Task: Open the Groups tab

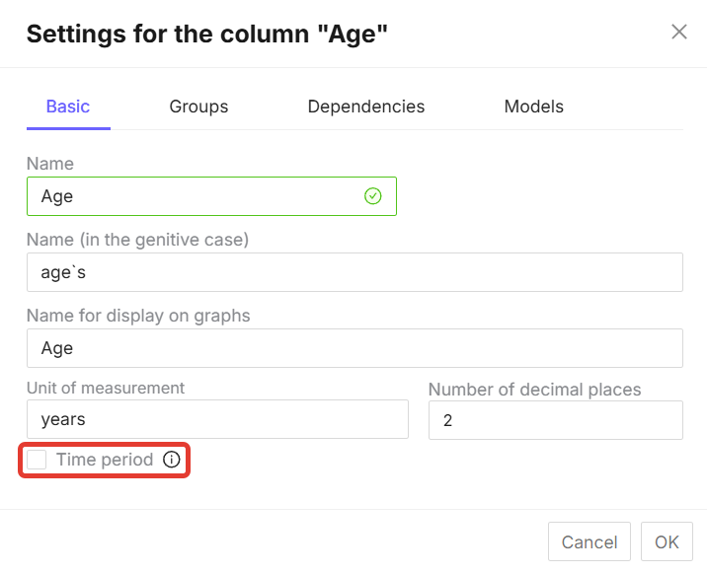Action: pos(198,107)
